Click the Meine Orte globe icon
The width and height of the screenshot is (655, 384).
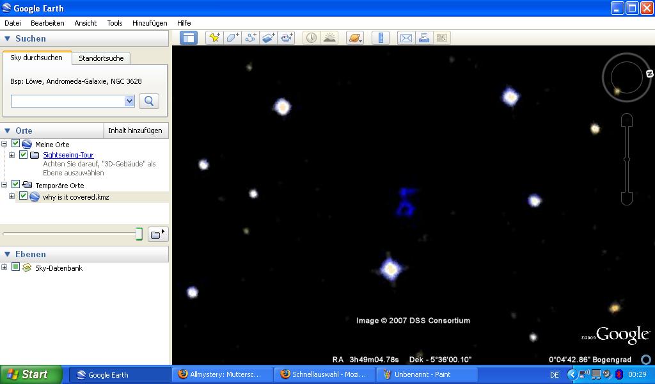point(27,144)
